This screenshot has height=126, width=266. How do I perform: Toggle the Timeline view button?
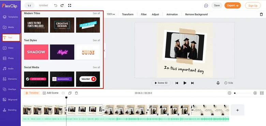click(32, 93)
